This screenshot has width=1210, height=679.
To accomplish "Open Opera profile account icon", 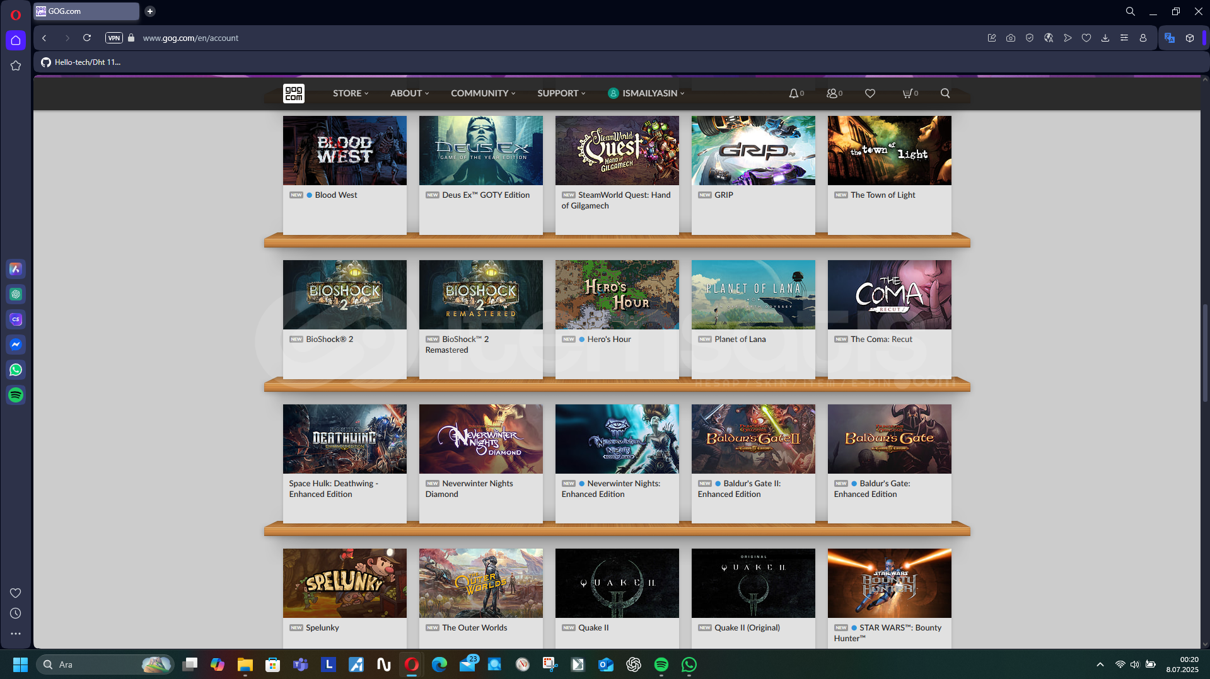I will (1143, 38).
